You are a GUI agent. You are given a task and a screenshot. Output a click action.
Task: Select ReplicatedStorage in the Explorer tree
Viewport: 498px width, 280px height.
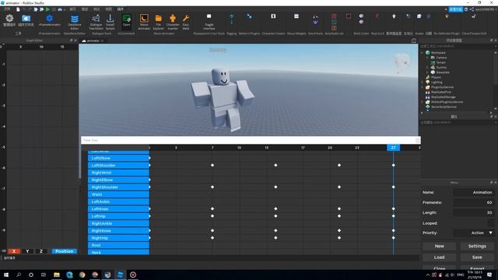click(x=443, y=96)
